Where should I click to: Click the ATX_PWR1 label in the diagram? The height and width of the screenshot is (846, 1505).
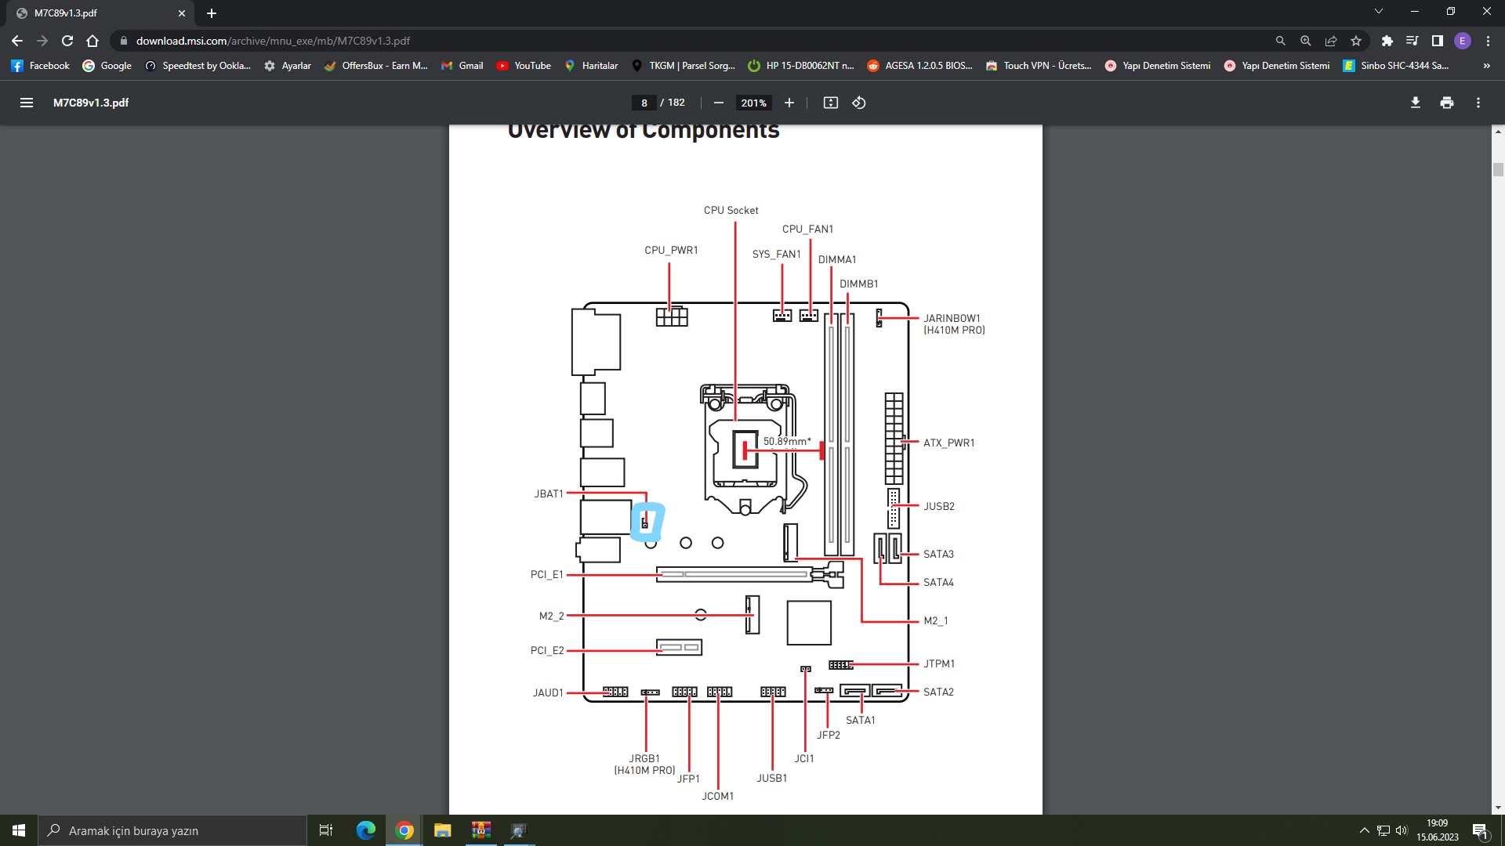(949, 443)
